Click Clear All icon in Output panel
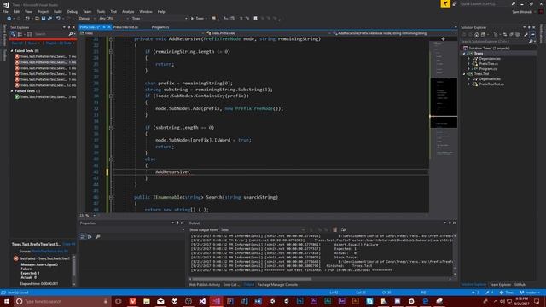The width and height of the screenshot is (546, 307). (334, 229)
